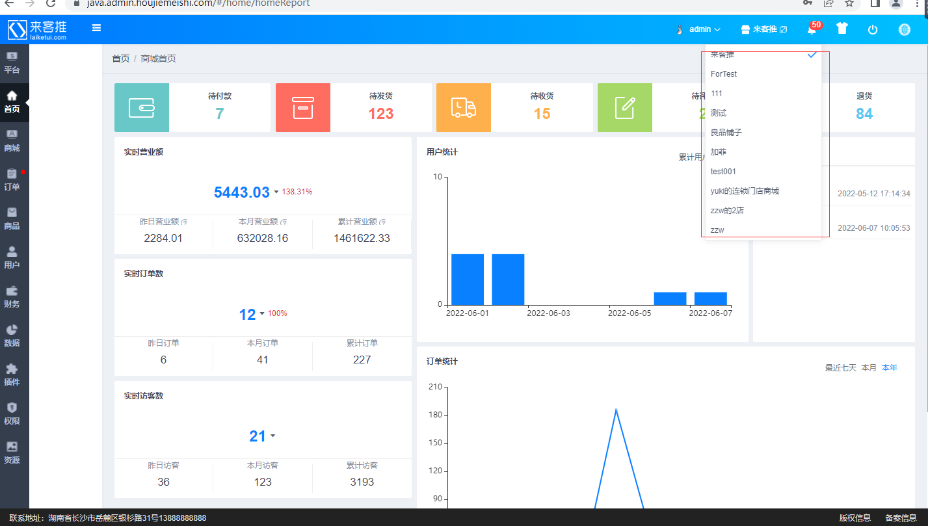Click the shirt theme icon in header
Image resolution: width=928 pixels, height=526 pixels.
click(x=842, y=29)
